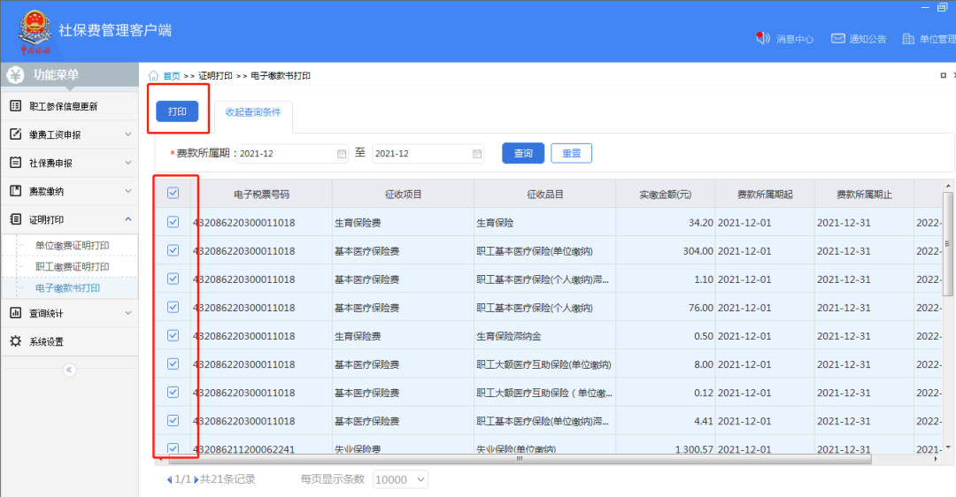The width and height of the screenshot is (956, 497).
Task: Open the 通知公告 envelope icon
Action: (838, 38)
